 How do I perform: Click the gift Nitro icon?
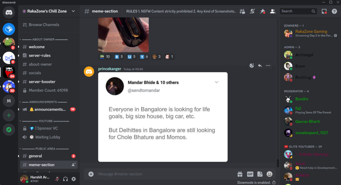click(240, 174)
